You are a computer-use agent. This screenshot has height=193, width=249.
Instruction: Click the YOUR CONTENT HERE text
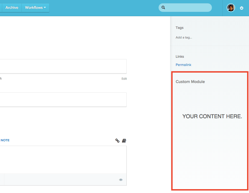212,116
